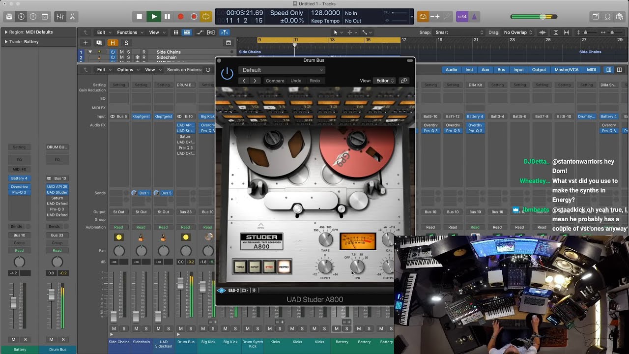Switch tracks area to grid view icon

coord(176,32)
